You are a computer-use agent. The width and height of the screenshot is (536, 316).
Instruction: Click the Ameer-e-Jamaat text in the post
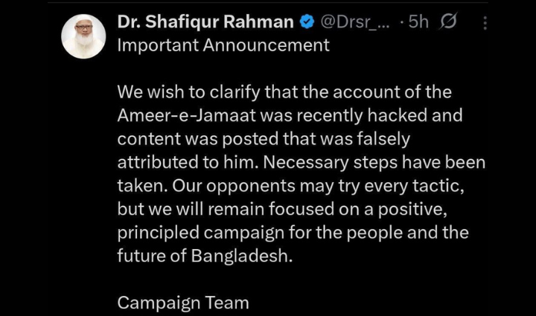click(182, 117)
